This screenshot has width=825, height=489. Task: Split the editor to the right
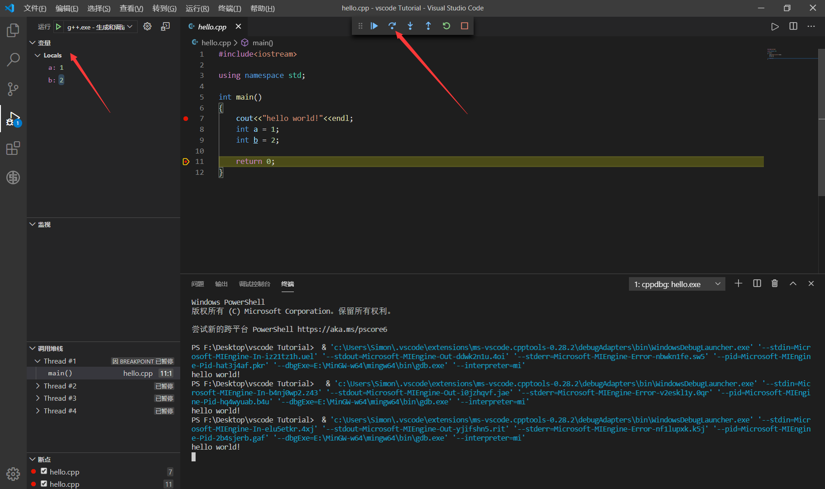pos(793,26)
